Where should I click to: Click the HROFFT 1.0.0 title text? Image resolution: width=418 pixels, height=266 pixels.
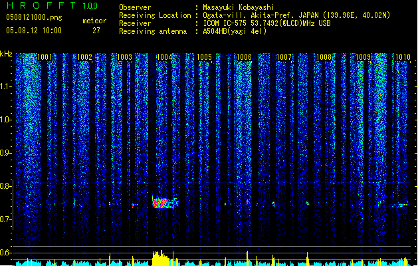coord(52,5)
